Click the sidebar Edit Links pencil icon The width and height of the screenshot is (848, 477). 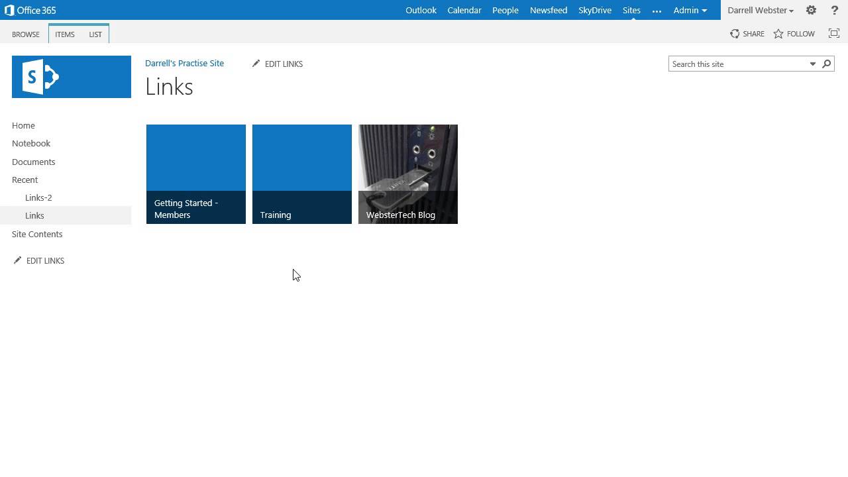(17, 260)
